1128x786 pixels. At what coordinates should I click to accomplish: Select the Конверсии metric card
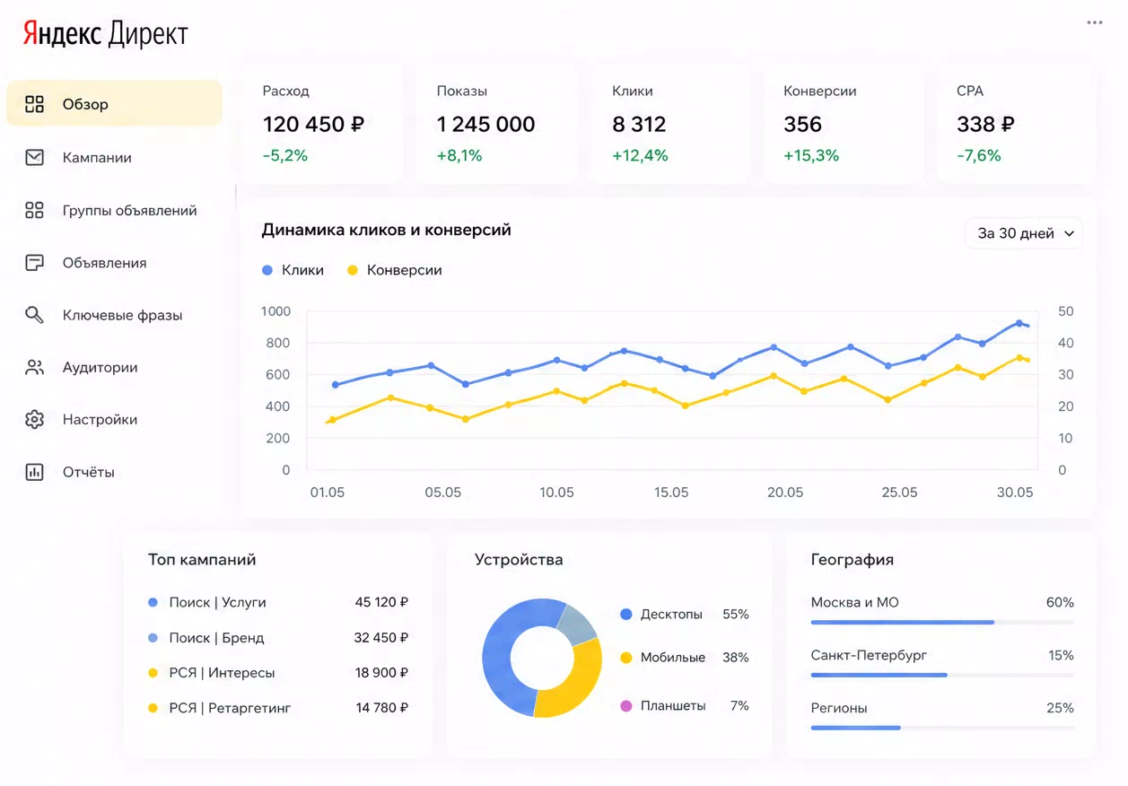point(844,124)
